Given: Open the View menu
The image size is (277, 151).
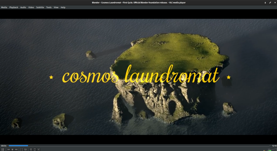Looking at the screenshot, I should click(56, 7).
